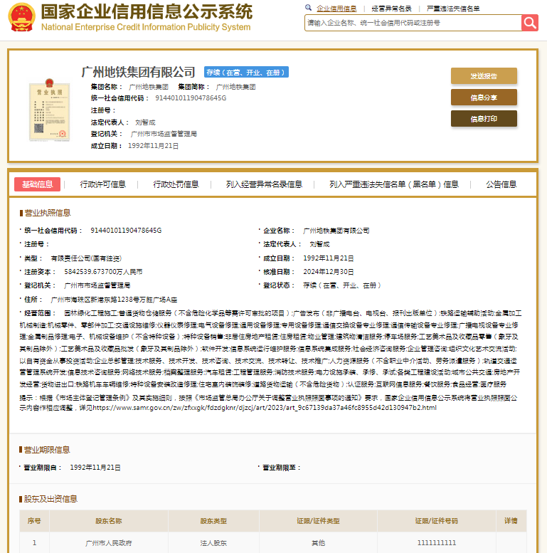Open the 行政许可信息 tab
The width and height of the screenshot is (547, 553).
[103, 184]
